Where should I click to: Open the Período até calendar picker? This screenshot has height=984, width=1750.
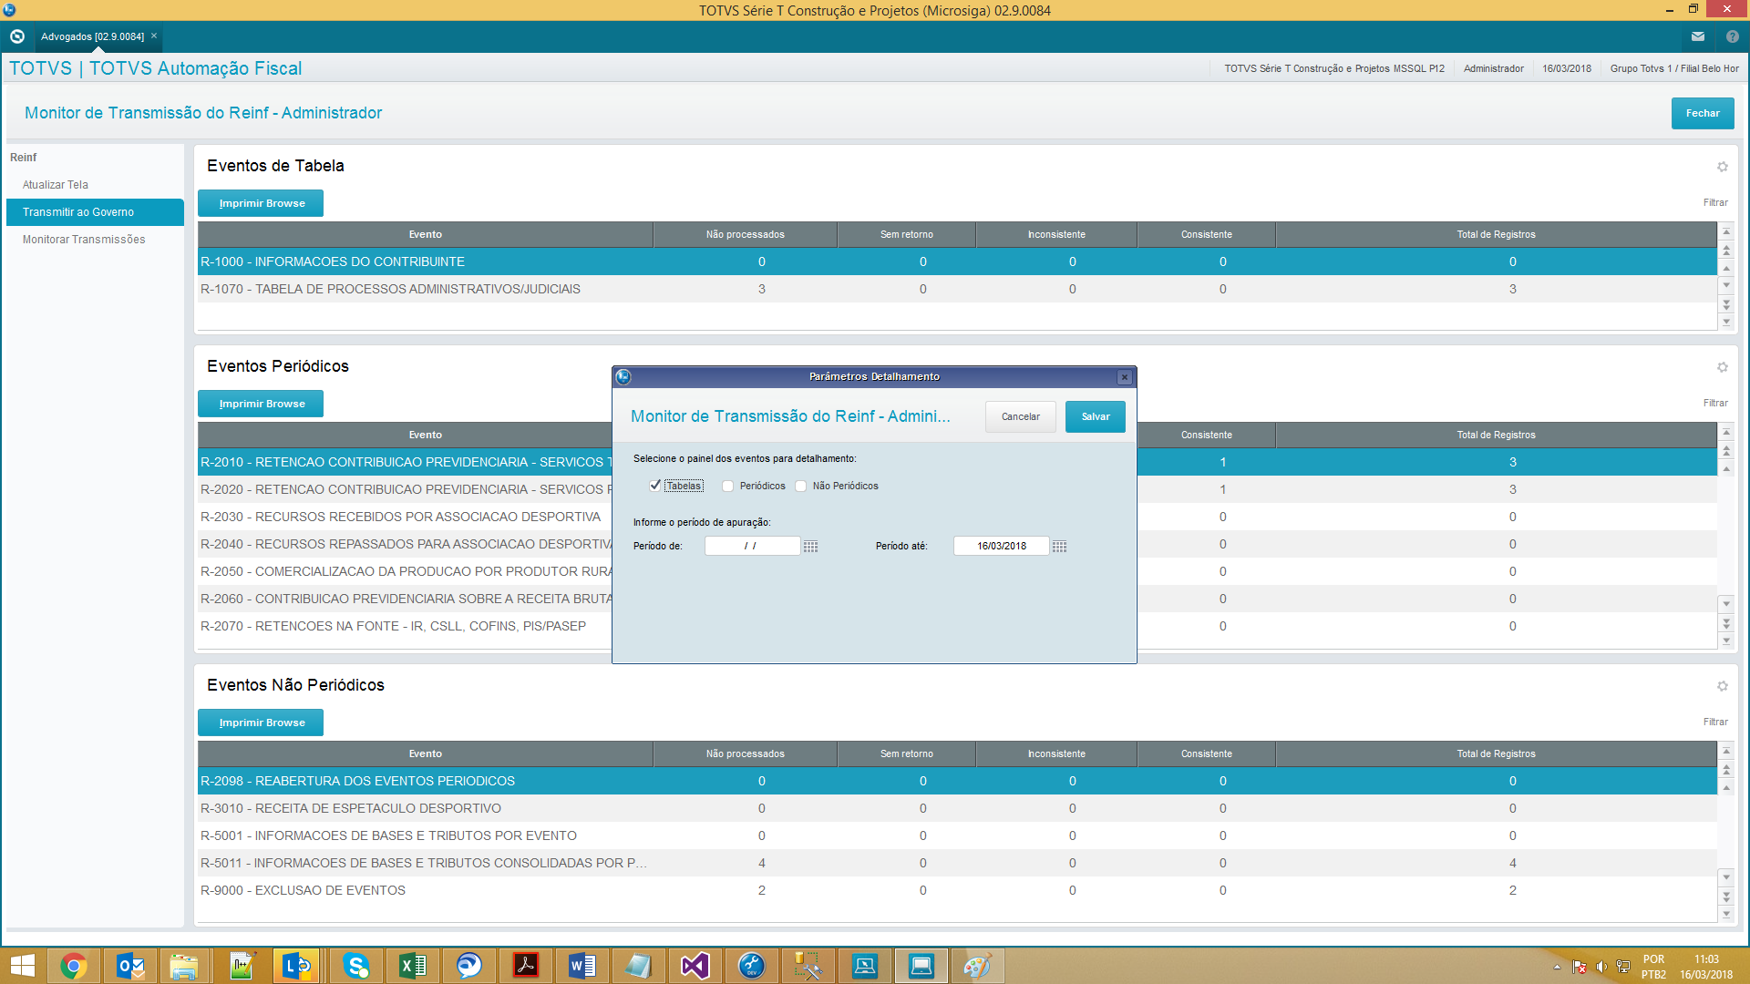(1059, 547)
